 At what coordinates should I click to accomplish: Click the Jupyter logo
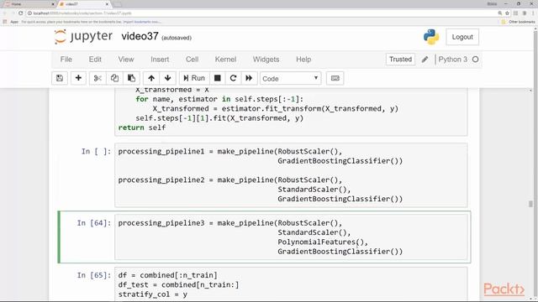(x=83, y=36)
